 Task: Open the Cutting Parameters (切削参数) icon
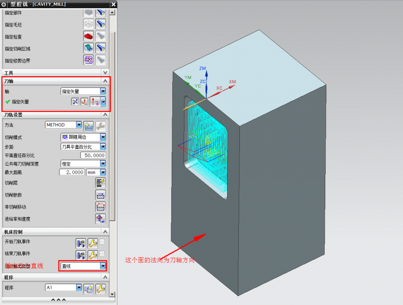pyautogui.click(x=101, y=195)
